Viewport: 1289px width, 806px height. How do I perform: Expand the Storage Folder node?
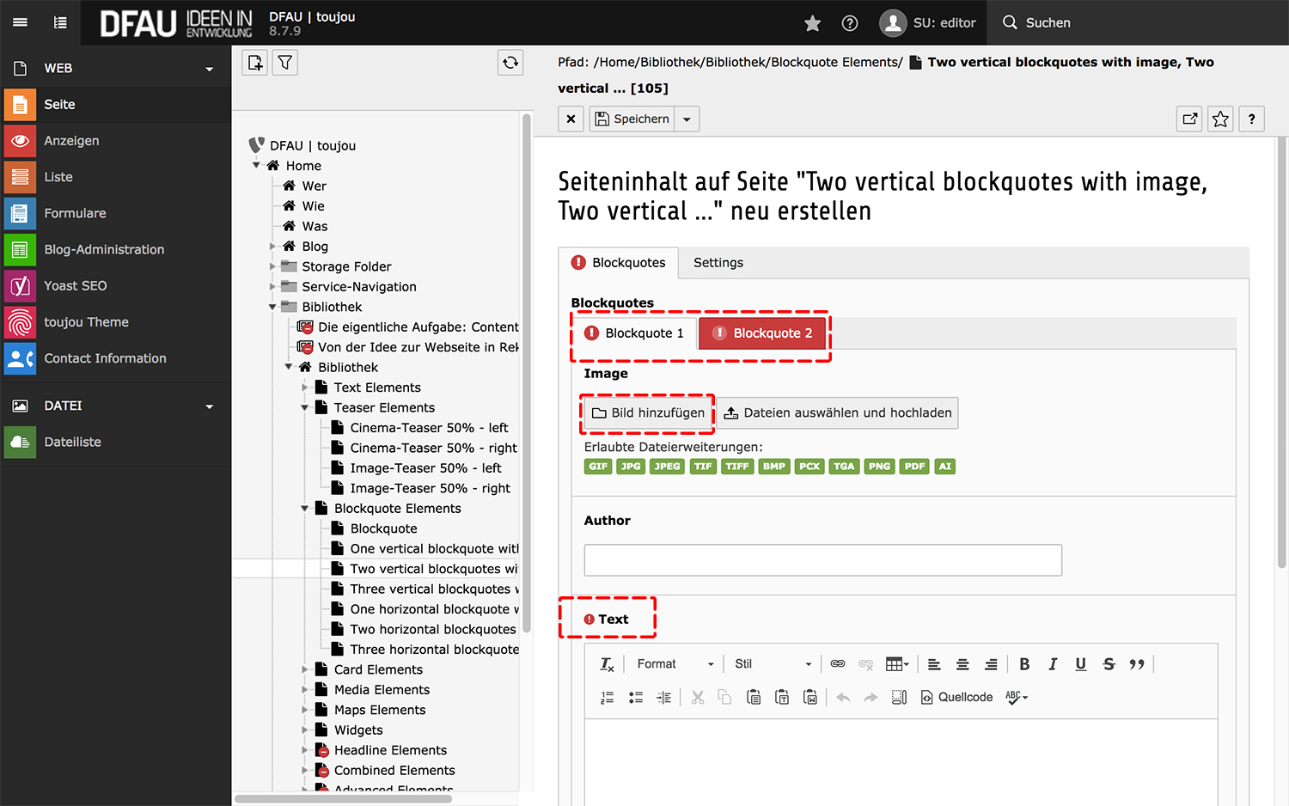coord(272,266)
